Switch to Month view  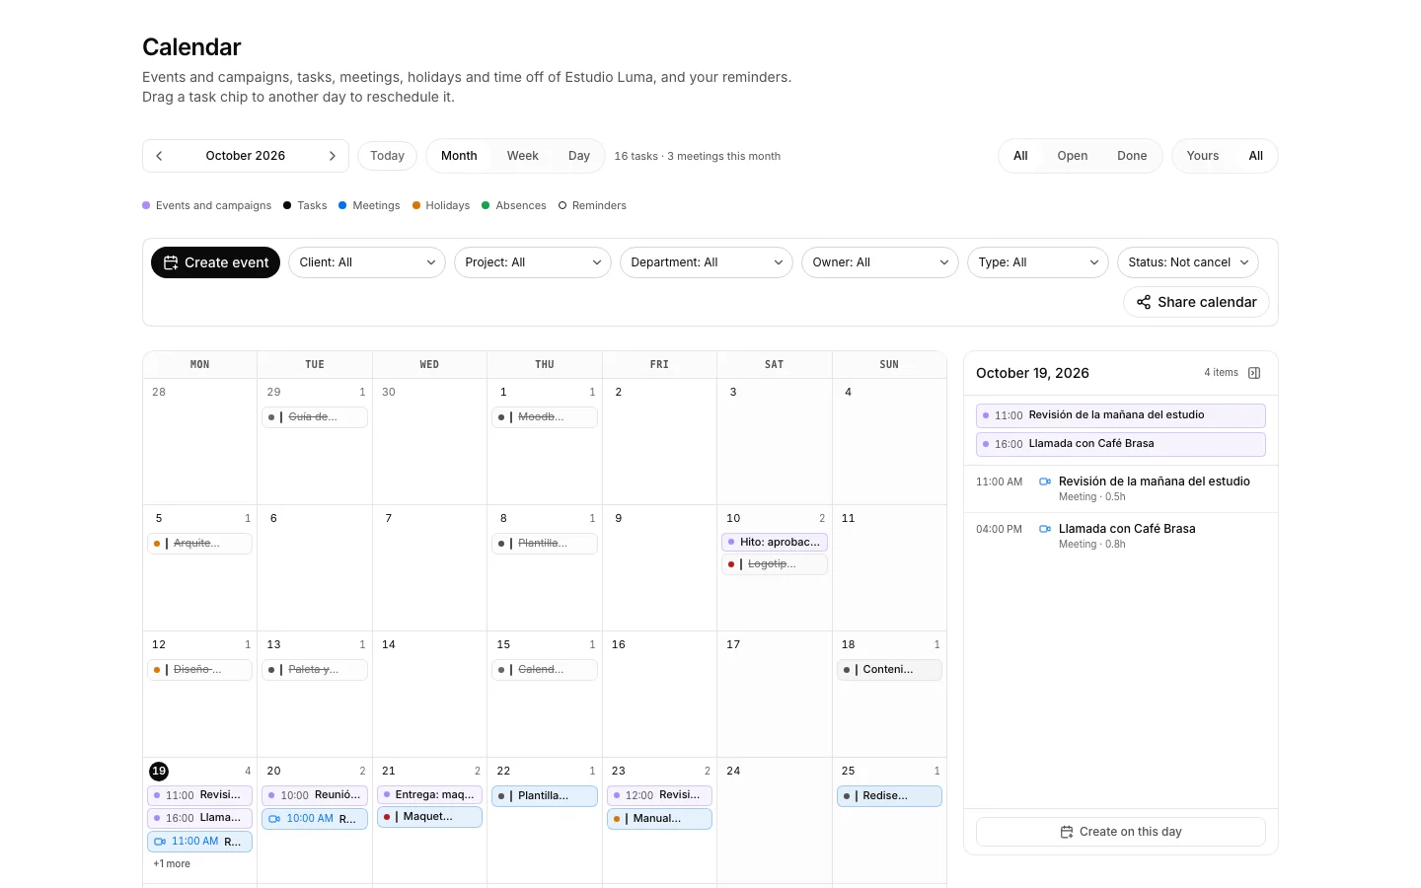[459, 156]
